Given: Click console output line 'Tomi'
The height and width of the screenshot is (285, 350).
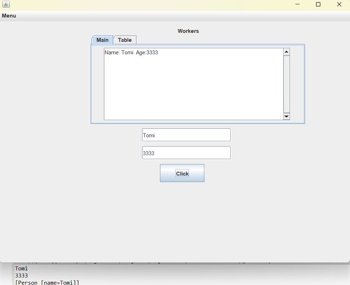Looking at the screenshot, I should [21, 269].
